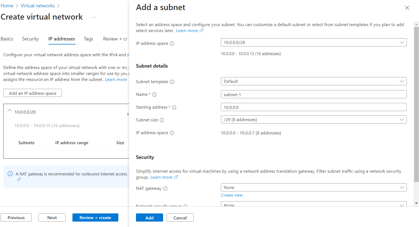Click the Add button to save the subnet
419x227 pixels.
(x=149, y=217)
